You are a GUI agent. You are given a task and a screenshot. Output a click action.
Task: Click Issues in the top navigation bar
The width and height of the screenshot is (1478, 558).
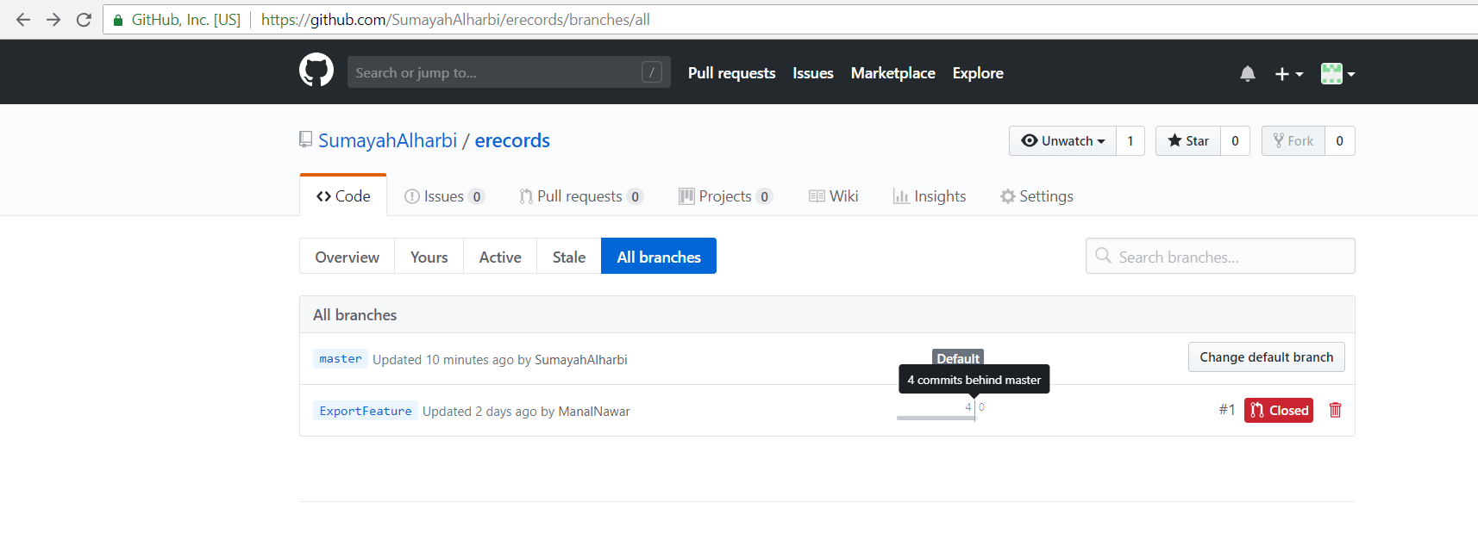pos(813,73)
